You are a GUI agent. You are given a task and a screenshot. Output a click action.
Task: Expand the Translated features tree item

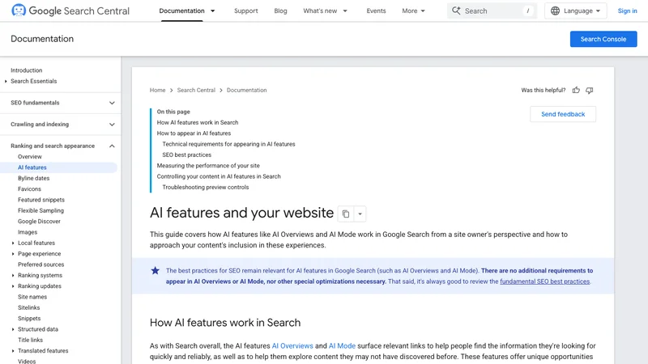pyautogui.click(x=13, y=351)
